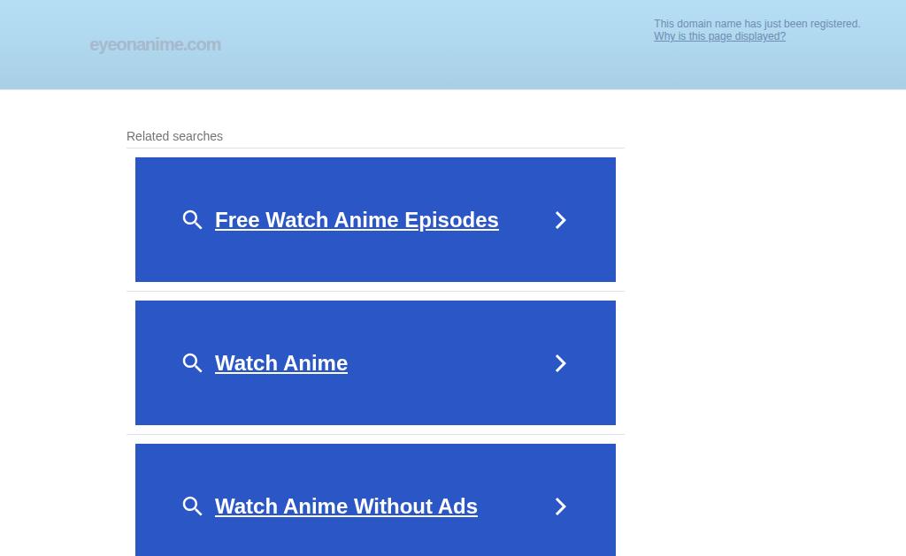The image size is (906, 556).
Task: Open the Watch Anime Without Ads link
Action: (x=346, y=506)
